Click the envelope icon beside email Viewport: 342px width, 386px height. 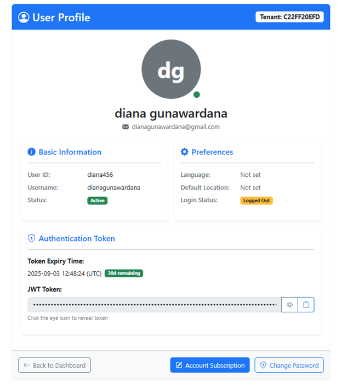tap(126, 127)
